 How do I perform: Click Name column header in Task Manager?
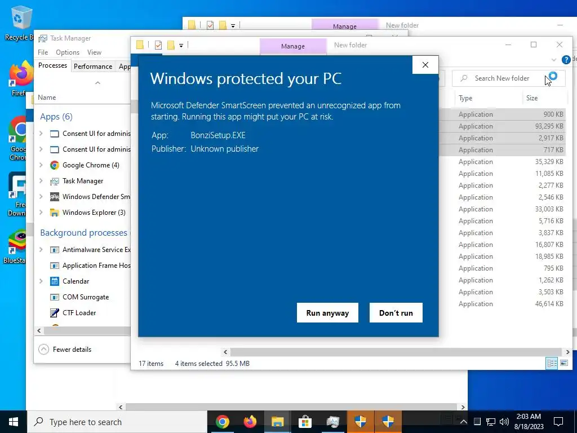(x=47, y=97)
